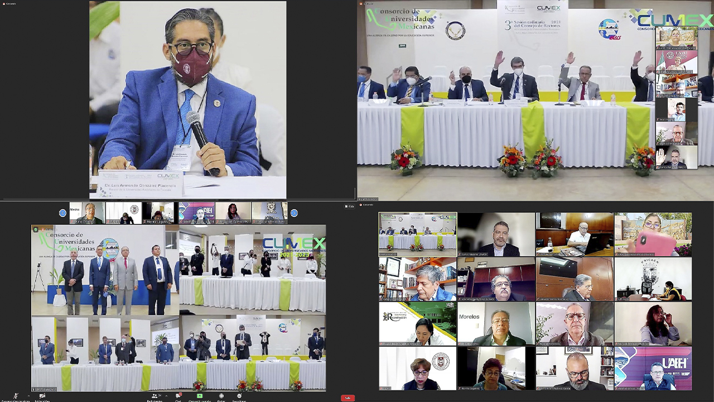Open the Participants panel icon

coord(155,396)
